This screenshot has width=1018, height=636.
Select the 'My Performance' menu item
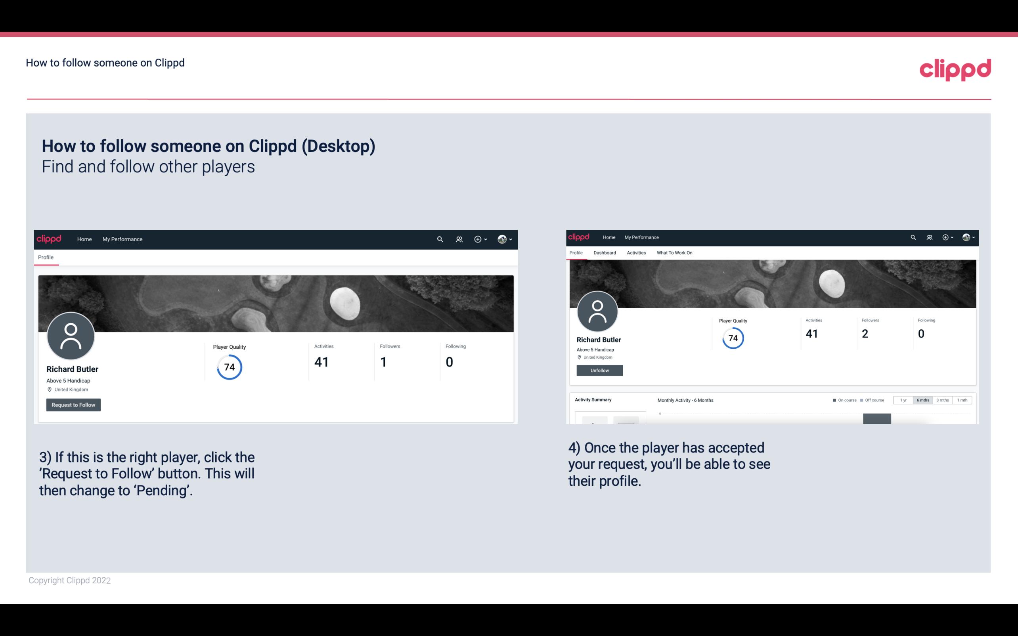[x=122, y=239]
